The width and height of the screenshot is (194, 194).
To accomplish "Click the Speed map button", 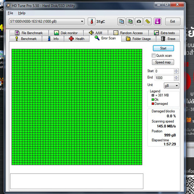I will pos(163,62).
